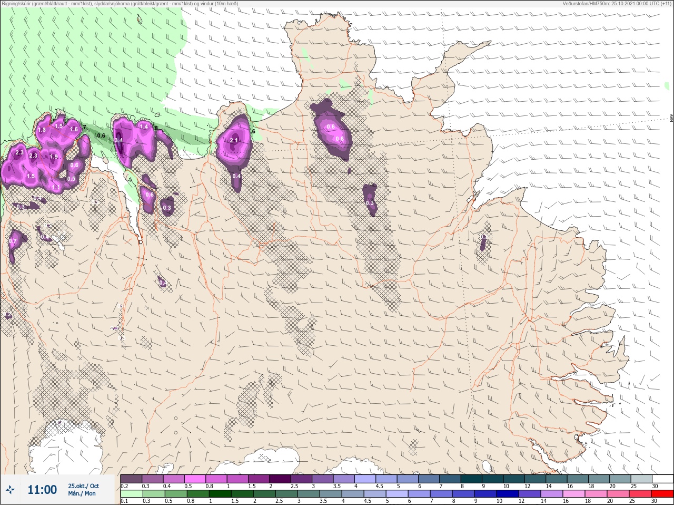
Task: Select the upper legend swatch between 0.5 and 0.8
Action: (x=195, y=479)
